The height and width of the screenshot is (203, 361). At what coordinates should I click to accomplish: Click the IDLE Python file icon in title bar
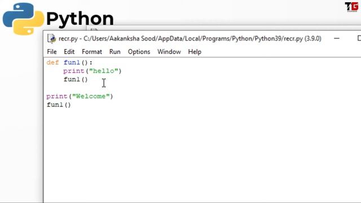(51, 38)
